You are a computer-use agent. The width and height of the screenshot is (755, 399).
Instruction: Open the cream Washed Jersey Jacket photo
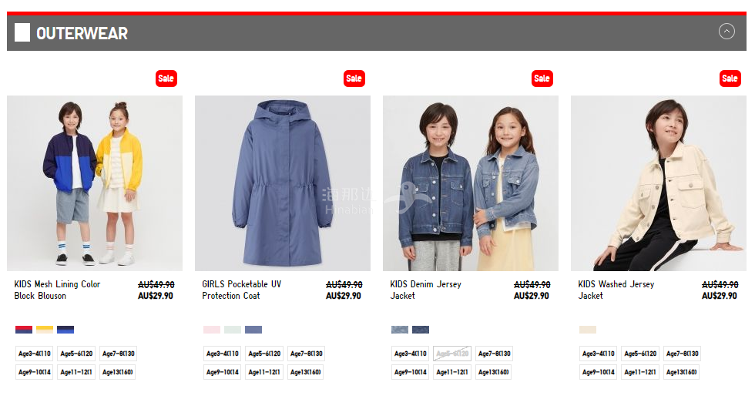click(659, 183)
